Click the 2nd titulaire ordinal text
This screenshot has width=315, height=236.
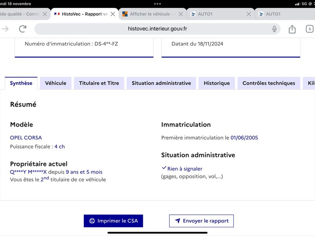point(45,179)
